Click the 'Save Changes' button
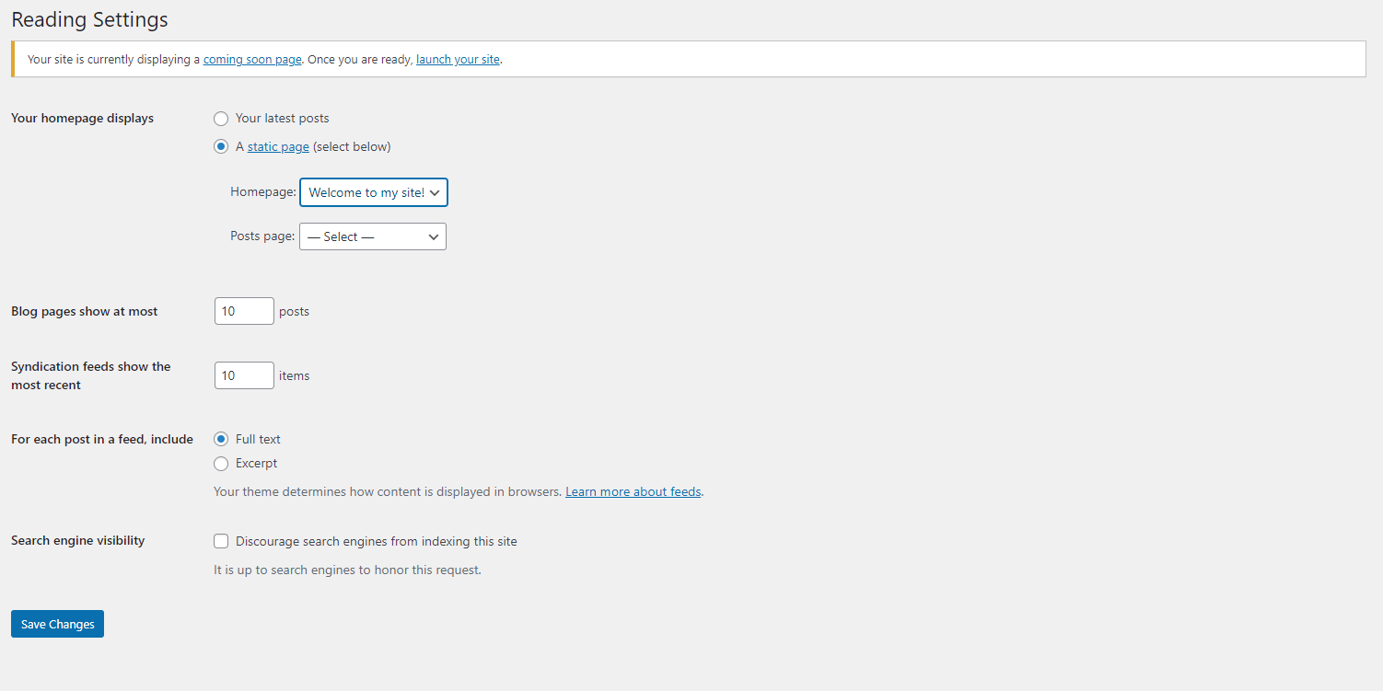 point(57,624)
